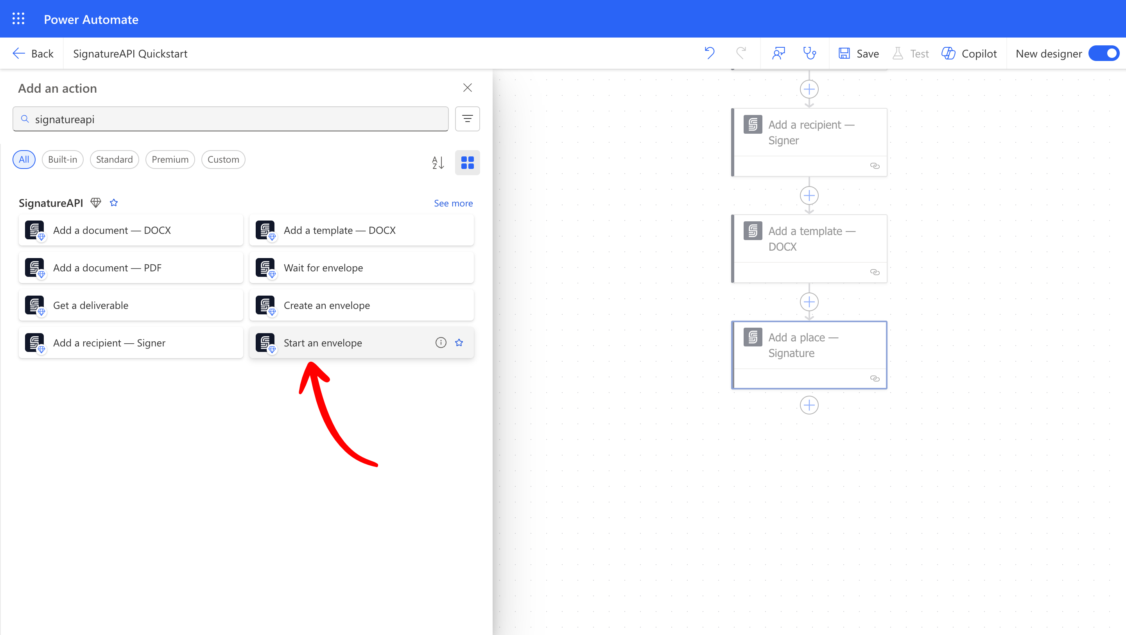Star the SignatureAPI connector heading
Image resolution: width=1126 pixels, height=635 pixels.
point(114,203)
